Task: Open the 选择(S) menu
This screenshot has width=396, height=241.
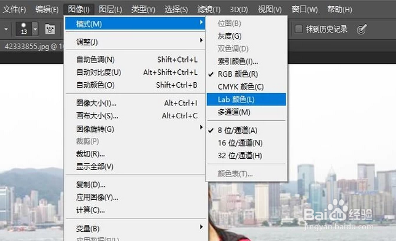Action: pyautogui.click(x=176, y=9)
